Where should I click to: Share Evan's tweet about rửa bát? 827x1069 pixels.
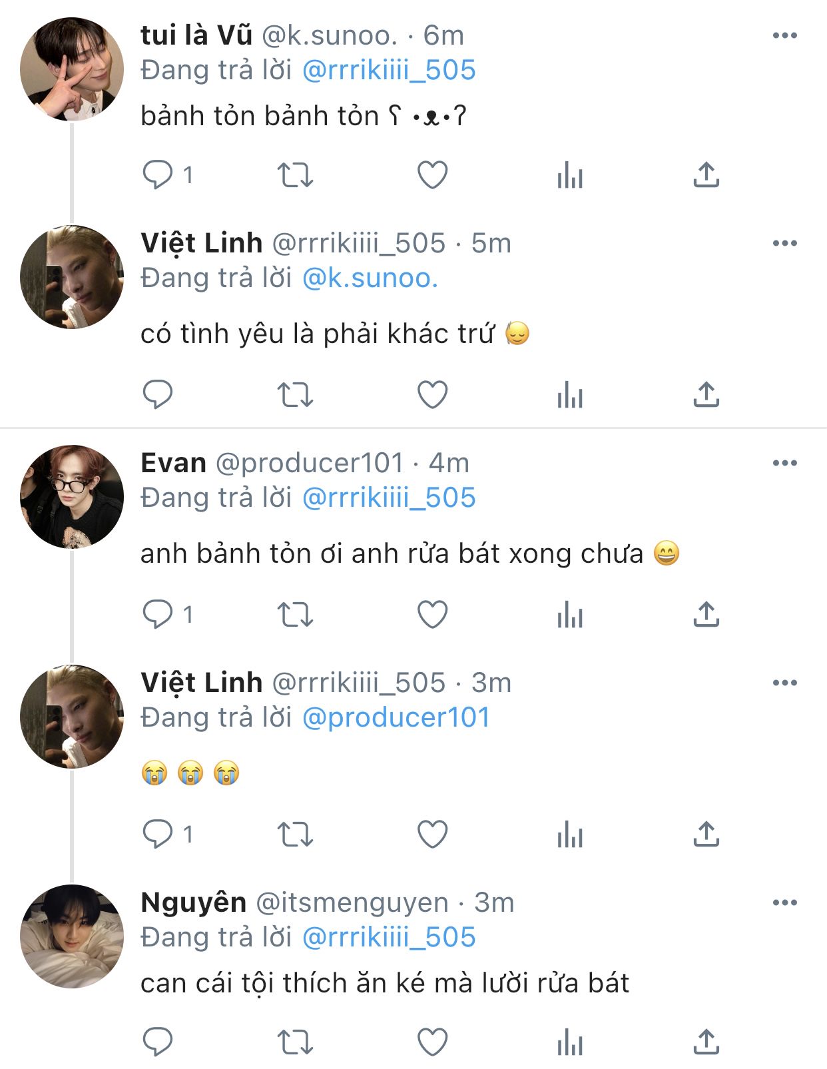pyautogui.click(x=706, y=615)
